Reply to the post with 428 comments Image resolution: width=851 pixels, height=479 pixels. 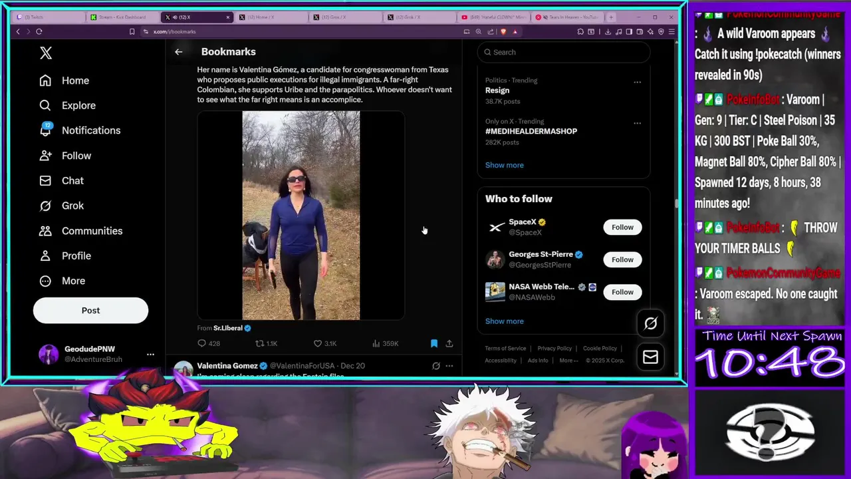[209, 343]
